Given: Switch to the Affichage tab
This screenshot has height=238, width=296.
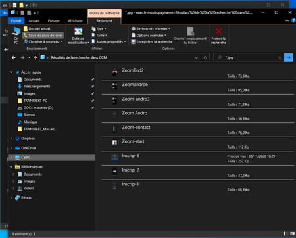Looking at the screenshot, I should pos(76,20).
